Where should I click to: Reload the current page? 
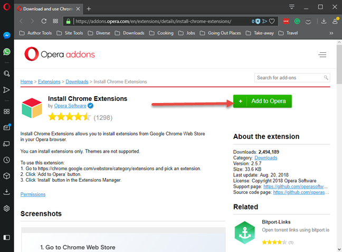tap(42, 21)
